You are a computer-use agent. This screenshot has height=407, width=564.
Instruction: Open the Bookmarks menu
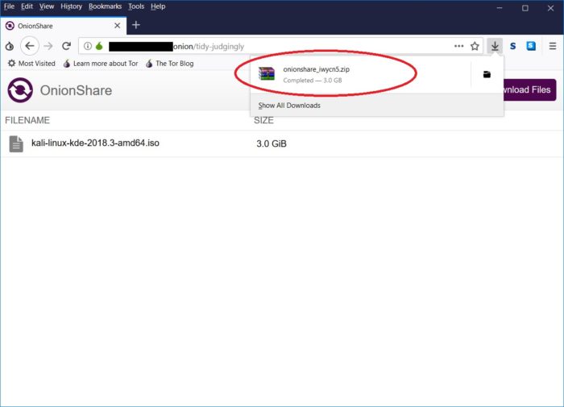click(x=105, y=6)
